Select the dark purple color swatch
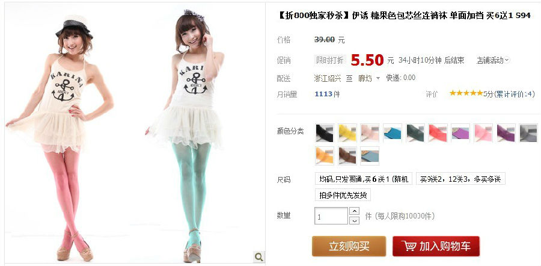The height and width of the screenshot is (266, 541). pyautogui.click(x=506, y=133)
